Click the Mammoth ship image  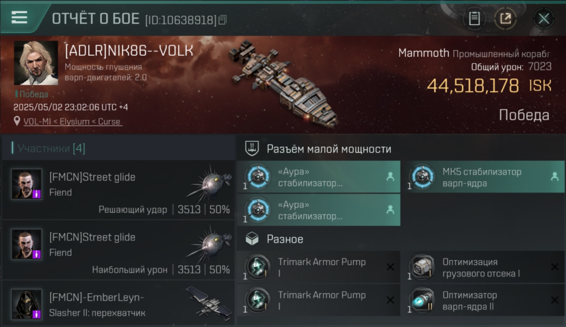[x=283, y=84]
